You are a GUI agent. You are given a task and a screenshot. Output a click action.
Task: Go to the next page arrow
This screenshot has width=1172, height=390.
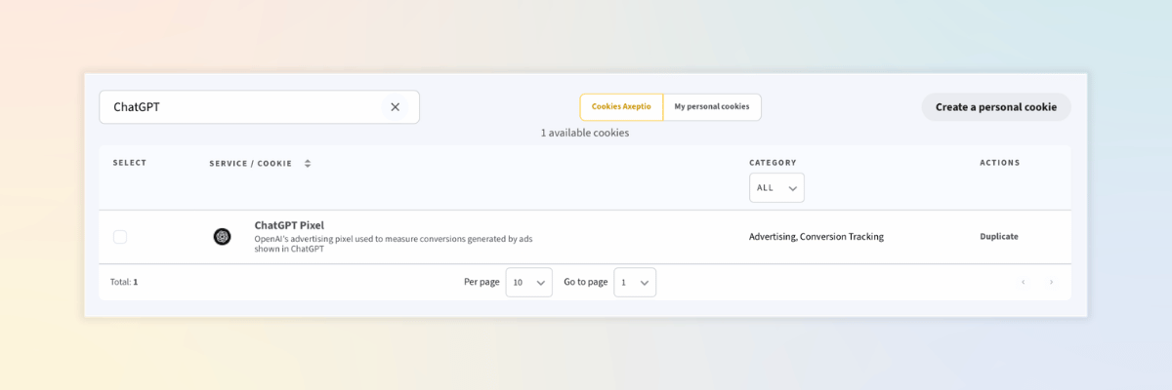tap(1051, 282)
